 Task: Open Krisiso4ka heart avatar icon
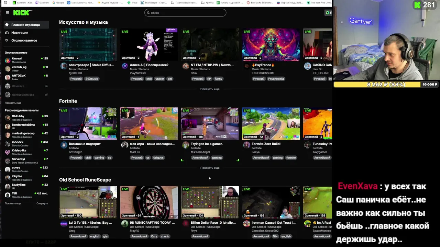pos(8,152)
